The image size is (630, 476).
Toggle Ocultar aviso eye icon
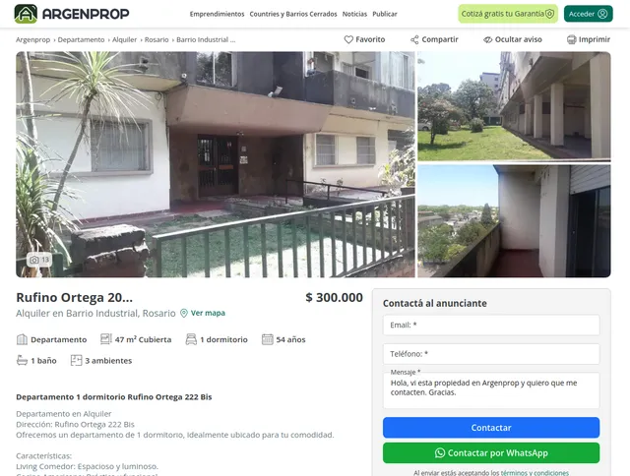click(x=488, y=39)
